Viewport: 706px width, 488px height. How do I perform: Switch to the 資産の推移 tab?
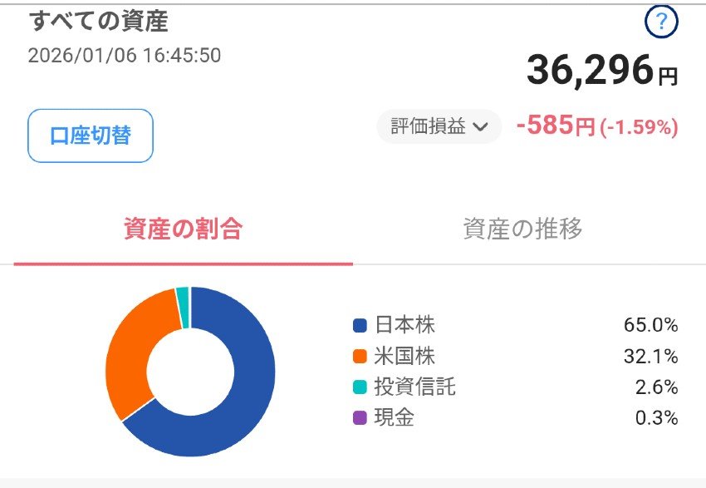(522, 229)
